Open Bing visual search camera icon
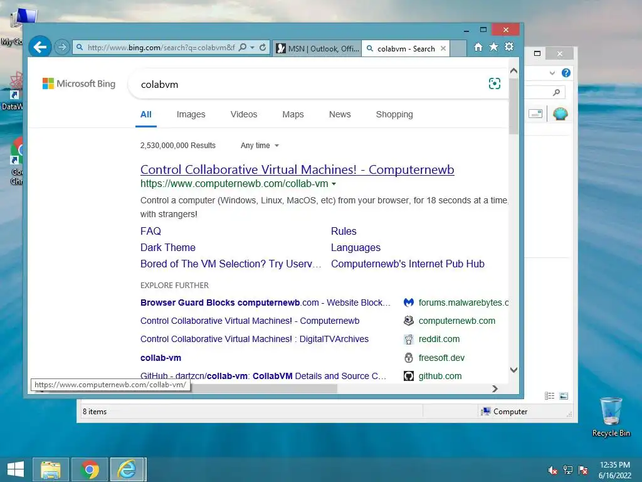 (x=495, y=83)
